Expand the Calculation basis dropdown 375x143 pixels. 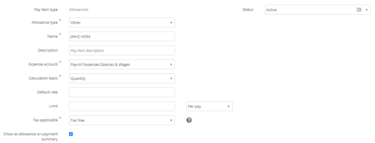pos(122,78)
